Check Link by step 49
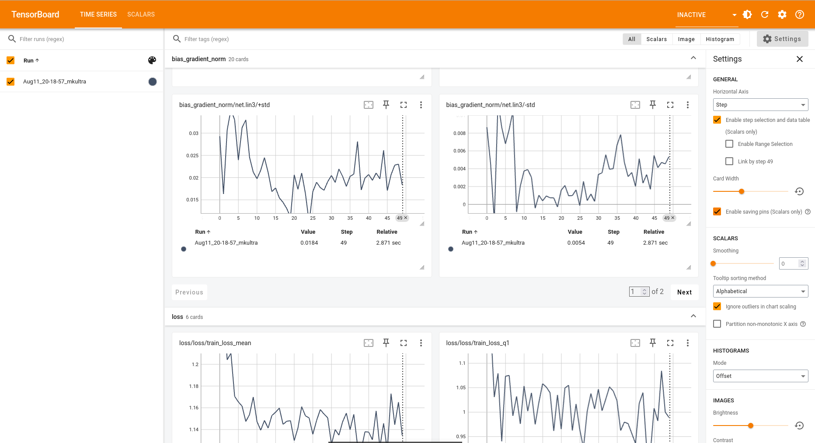Viewport: 815px width, 443px height. tap(729, 161)
